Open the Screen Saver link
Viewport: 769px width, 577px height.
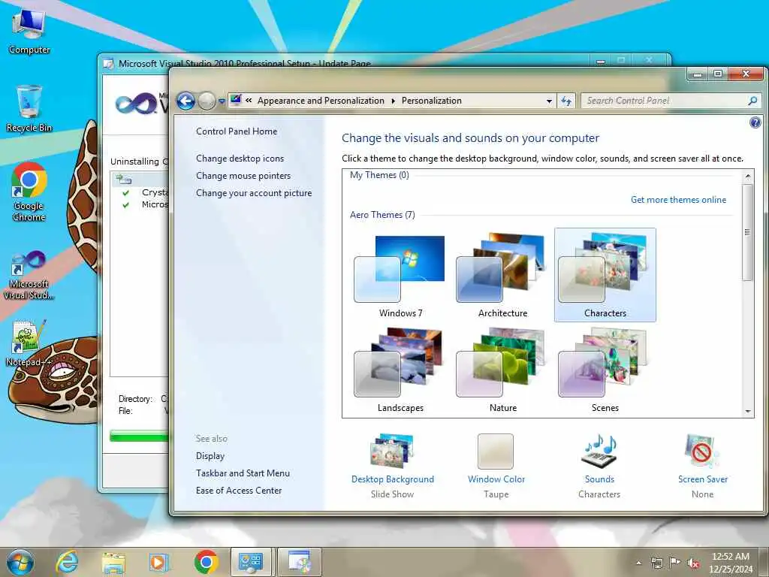click(x=703, y=479)
